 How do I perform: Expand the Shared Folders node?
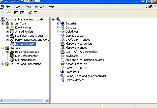pyautogui.click(x=7, y=32)
